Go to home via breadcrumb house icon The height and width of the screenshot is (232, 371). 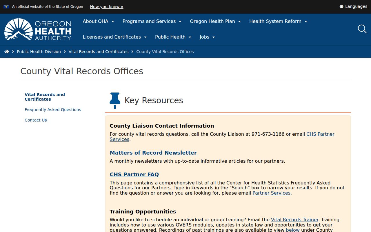[7, 52]
